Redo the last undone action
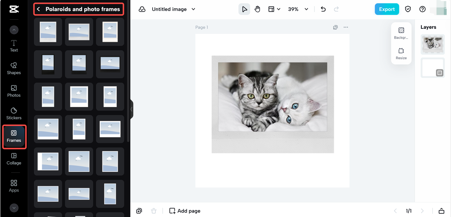 pyautogui.click(x=336, y=9)
